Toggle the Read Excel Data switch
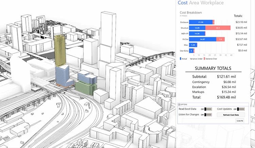Screen dimensions: 255x148 (208, 109)
